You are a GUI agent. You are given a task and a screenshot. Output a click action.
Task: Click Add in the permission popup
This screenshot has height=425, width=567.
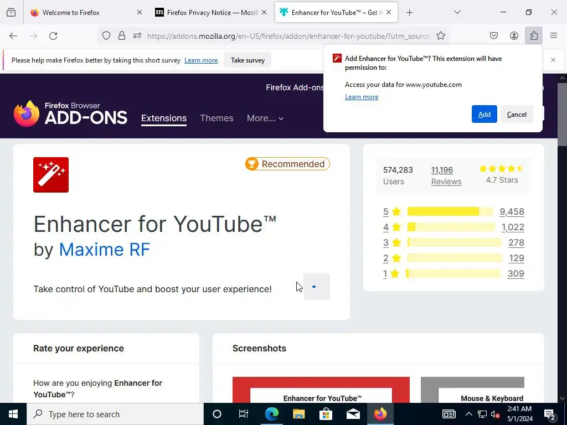484,114
